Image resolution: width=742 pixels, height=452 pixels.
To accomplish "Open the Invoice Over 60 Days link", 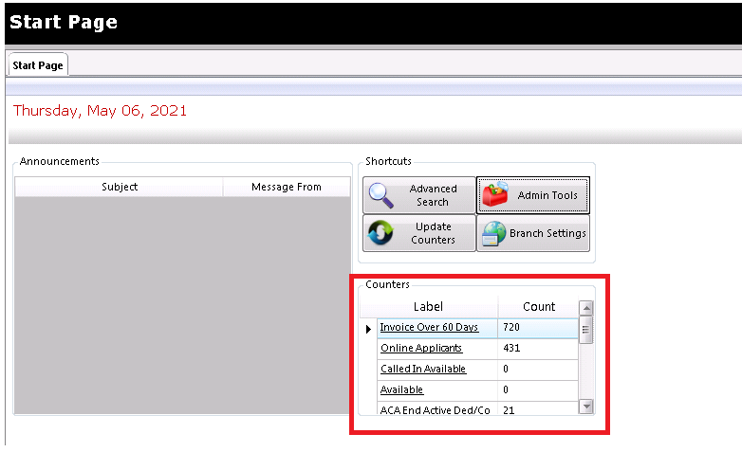I will (429, 328).
